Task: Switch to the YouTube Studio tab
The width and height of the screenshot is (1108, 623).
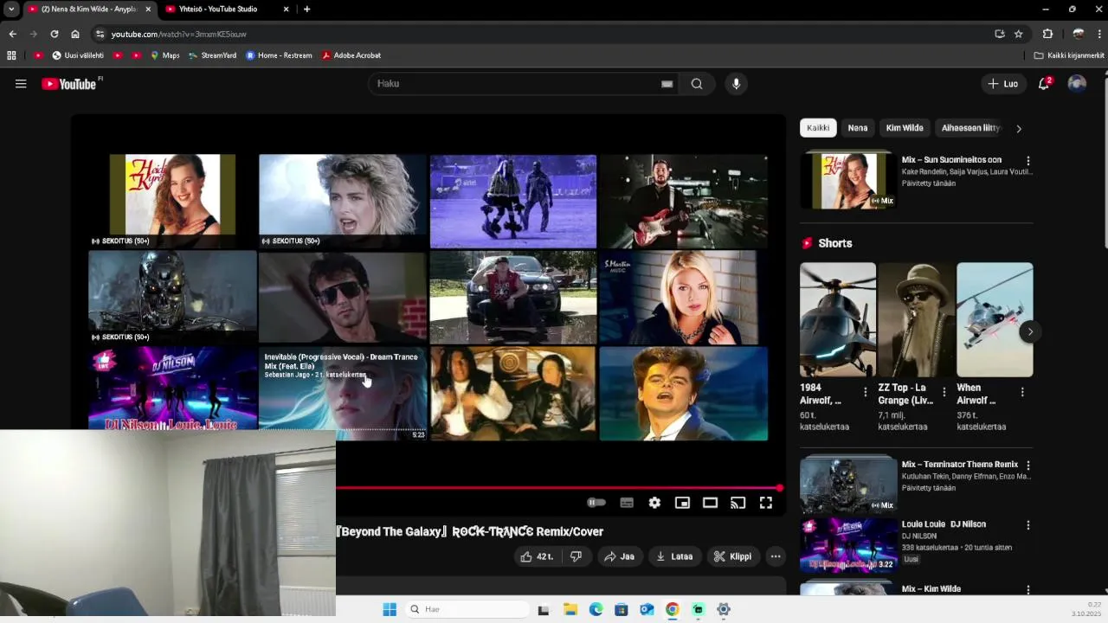Action: (x=226, y=10)
